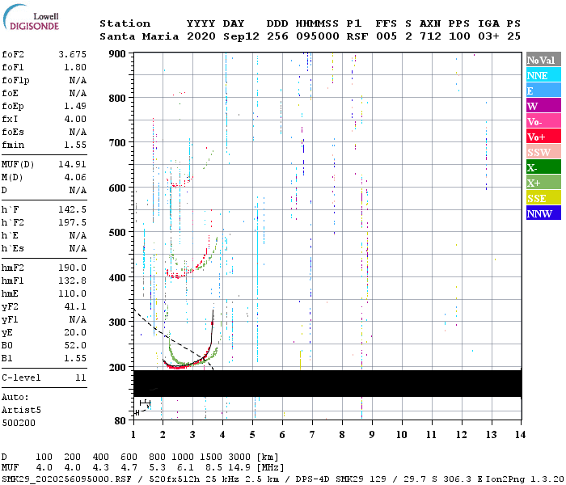Click the time 095000 in header
Viewport: 566px width, 485px height.
[318, 36]
